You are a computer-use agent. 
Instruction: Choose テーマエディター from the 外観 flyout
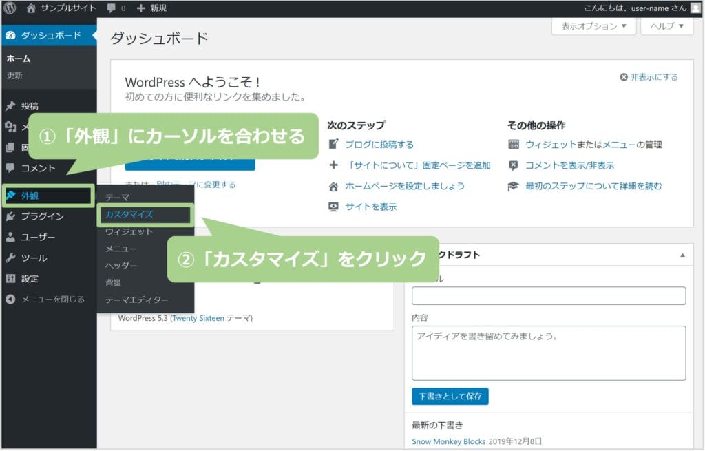coord(137,300)
